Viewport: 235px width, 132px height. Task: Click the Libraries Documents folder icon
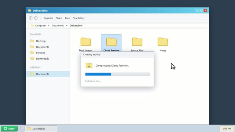pos(32,74)
